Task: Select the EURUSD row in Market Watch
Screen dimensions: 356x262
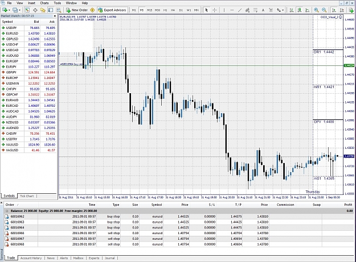Action: [x=28, y=34]
